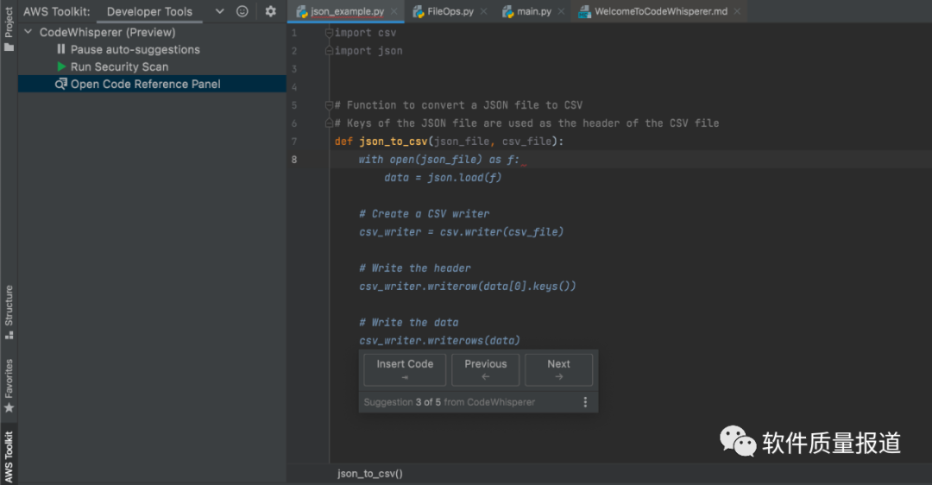Open the Project tool window
This screenshot has height=485, width=932.
(9, 28)
